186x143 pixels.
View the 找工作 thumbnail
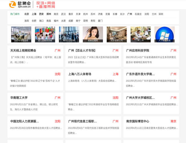pos(141,34)
